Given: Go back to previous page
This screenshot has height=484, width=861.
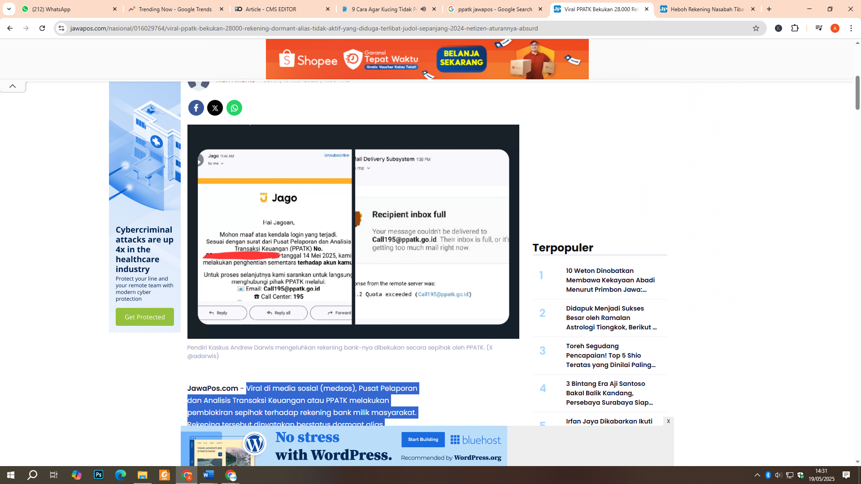Looking at the screenshot, I should tap(10, 28).
